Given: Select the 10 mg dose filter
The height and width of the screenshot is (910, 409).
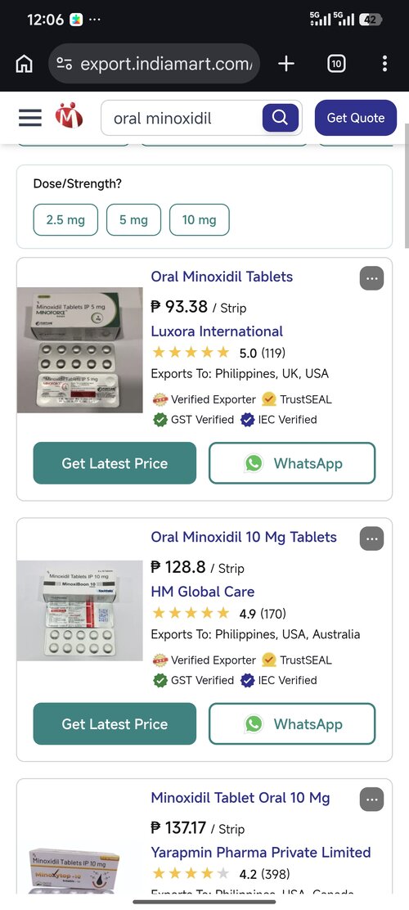Looking at the screenshot, I should click(199, 220).
